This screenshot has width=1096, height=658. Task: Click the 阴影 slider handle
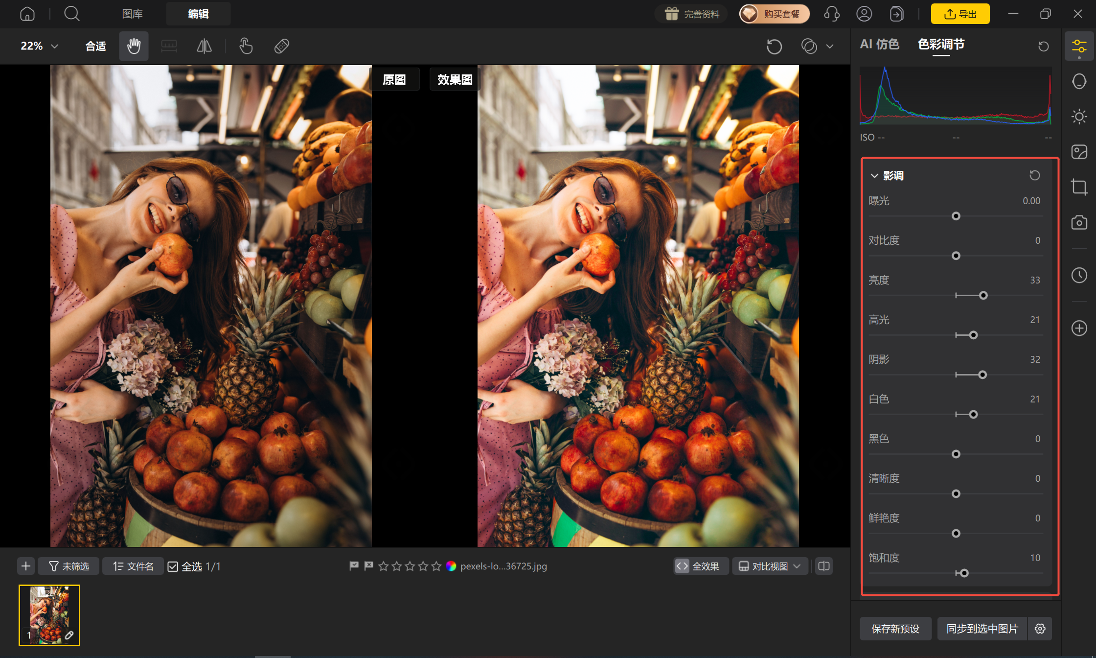[982, 375]
